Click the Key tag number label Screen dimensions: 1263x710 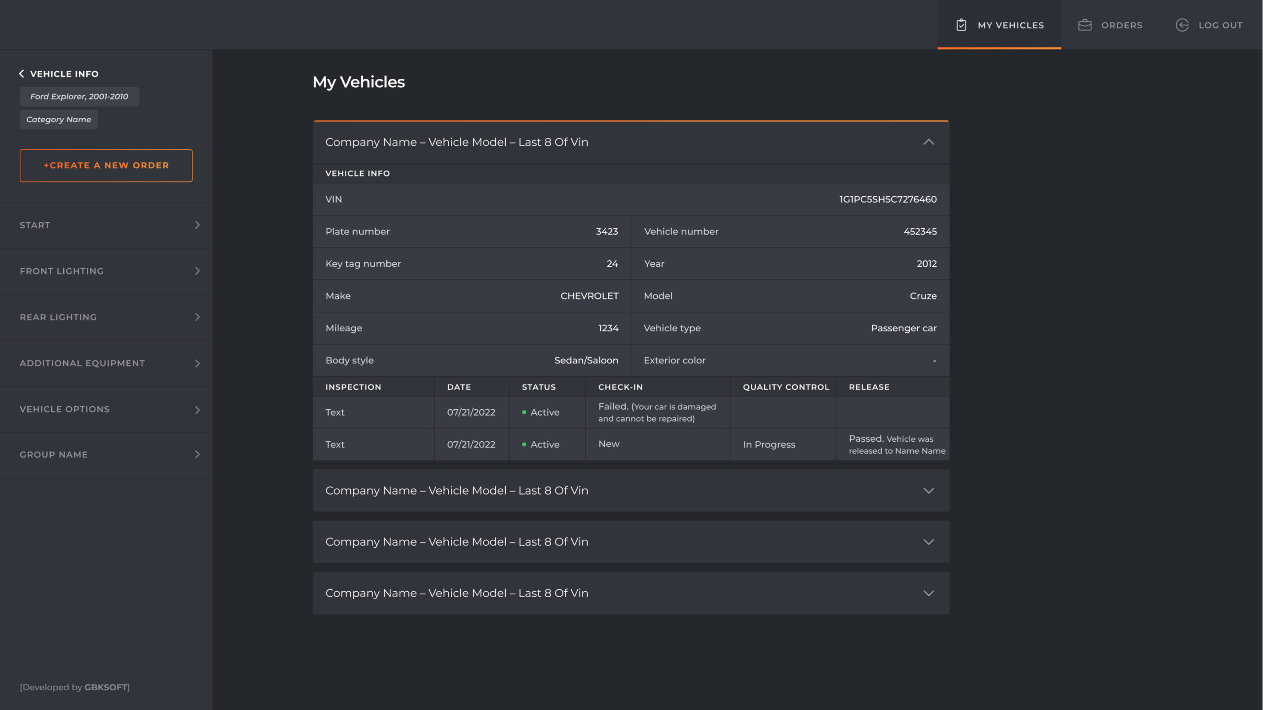click(x=363, y=264)
